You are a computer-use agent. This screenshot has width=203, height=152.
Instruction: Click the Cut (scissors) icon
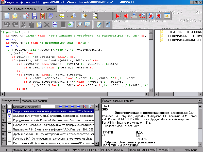coord(23,25)
